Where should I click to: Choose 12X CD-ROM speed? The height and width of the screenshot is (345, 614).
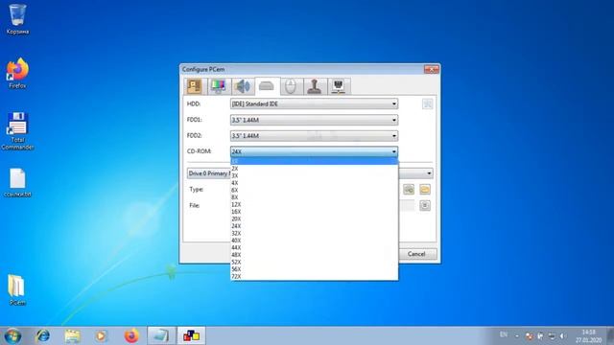pyautogui.click(x=314, y=204)
